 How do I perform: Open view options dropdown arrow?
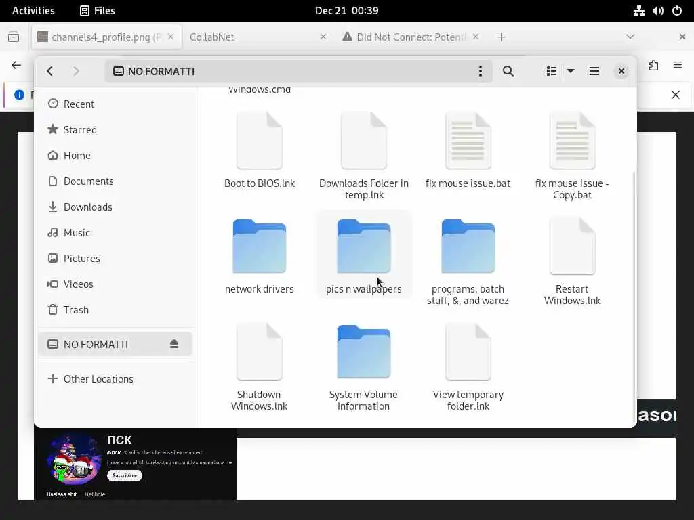[x=571, y=71]
